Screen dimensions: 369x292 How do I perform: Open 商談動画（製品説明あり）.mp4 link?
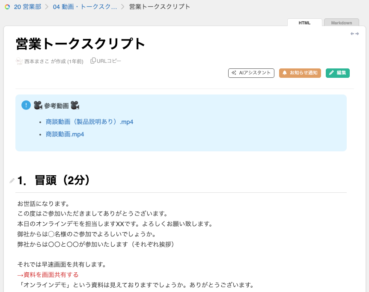point(89,122)
